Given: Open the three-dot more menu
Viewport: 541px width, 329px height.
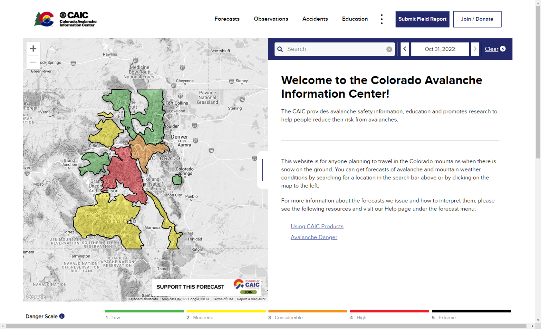Looking at the screenshot, I should click(381, 19).
